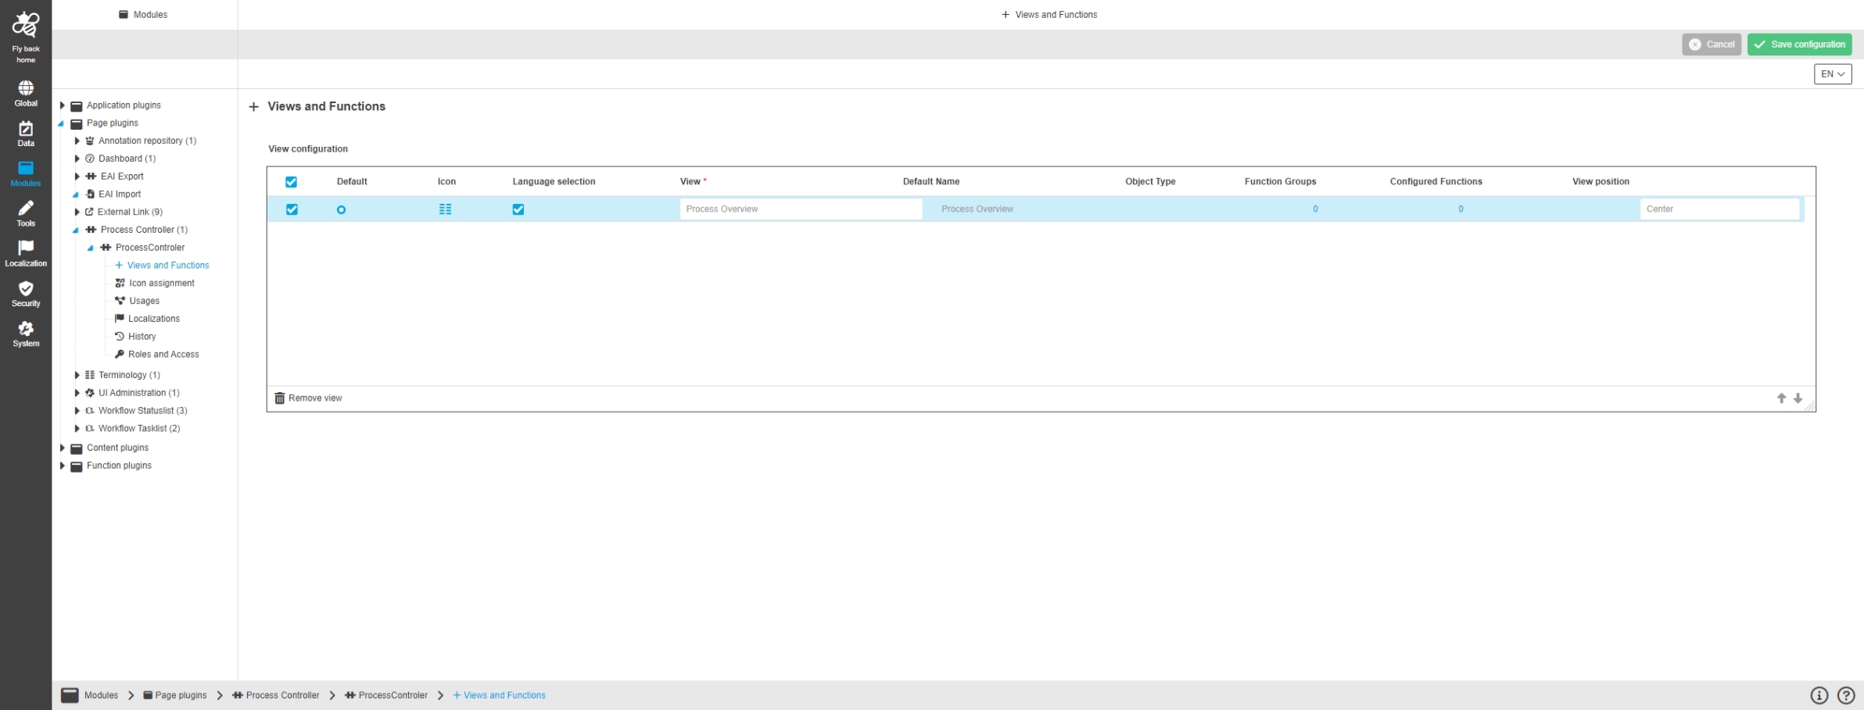Click the Process Overview view input field
The width and height of the screenshot is (1864, 710).
800,209
